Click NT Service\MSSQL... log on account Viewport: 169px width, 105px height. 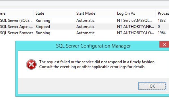[x=135, y=20]
